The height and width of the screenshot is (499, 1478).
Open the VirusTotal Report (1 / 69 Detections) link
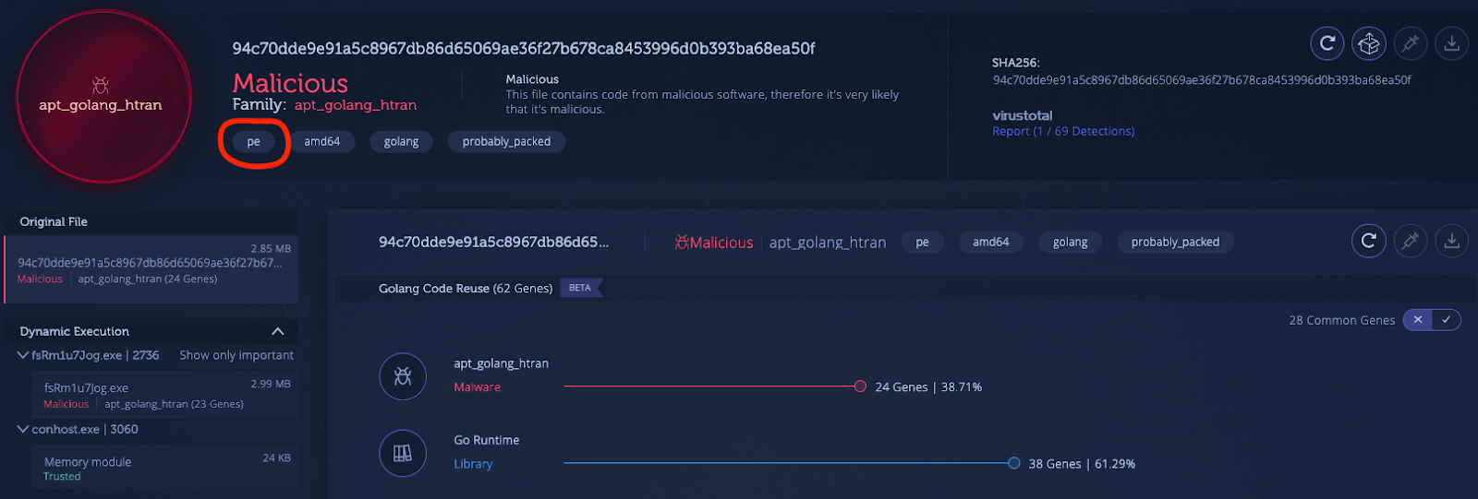pos(1063,131)
